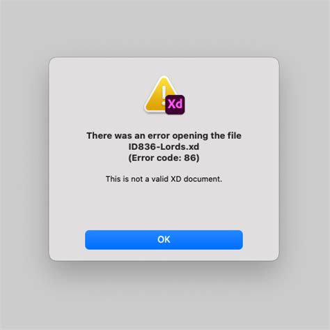Click the Adobe Xd app badge
This screenshot has width=330, height=330.
(x=175, y=105)
